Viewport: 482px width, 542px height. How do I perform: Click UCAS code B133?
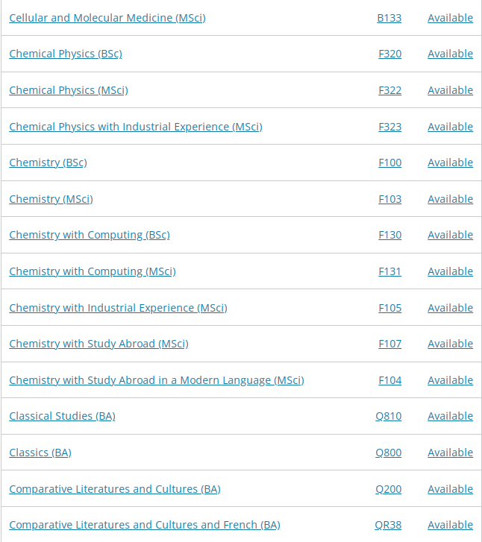[x=389, y=18]
